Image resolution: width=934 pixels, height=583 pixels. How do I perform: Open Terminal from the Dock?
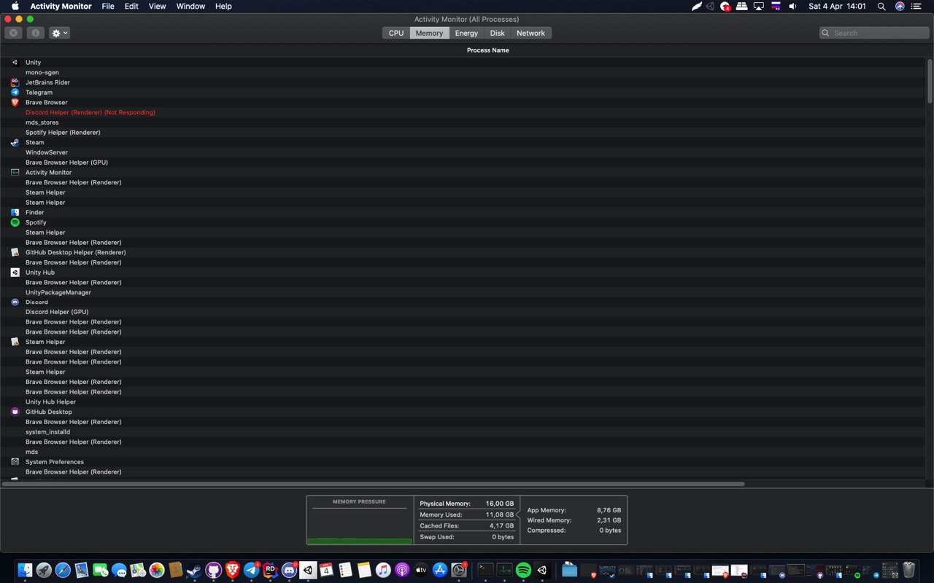pyautogui.click(x=485, y=570)
